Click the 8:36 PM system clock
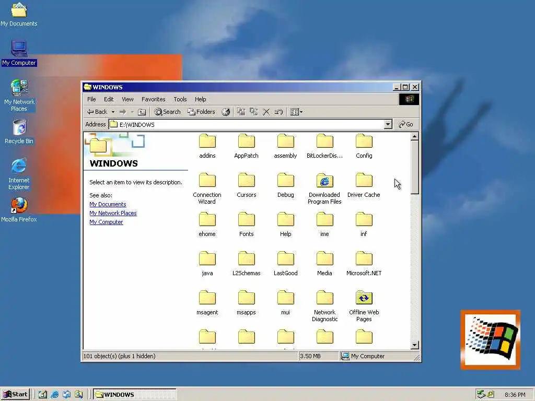Viewport: 535px width, 401px height. pos(515,395)
